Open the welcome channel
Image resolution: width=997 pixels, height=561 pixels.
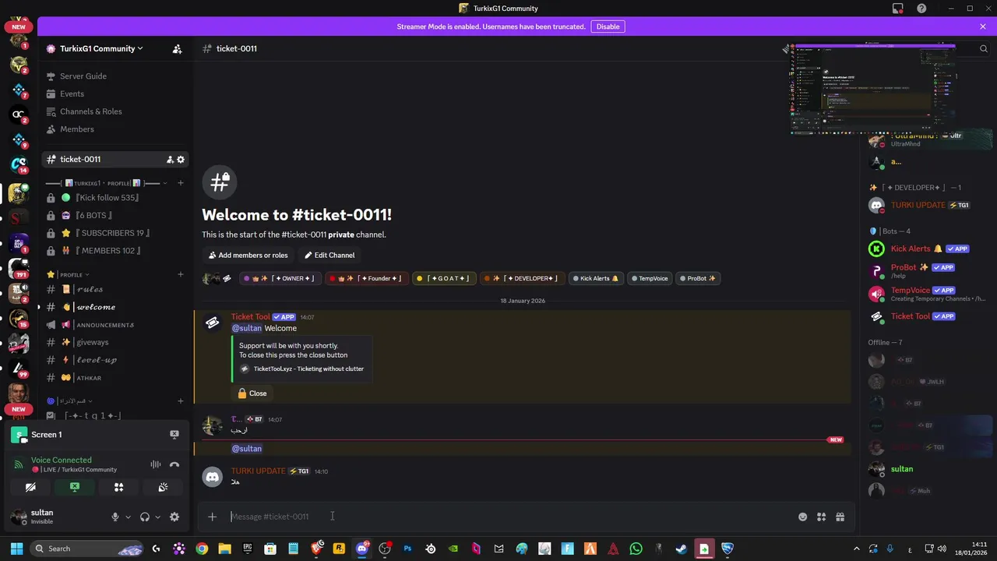click(x=115, y=307)
